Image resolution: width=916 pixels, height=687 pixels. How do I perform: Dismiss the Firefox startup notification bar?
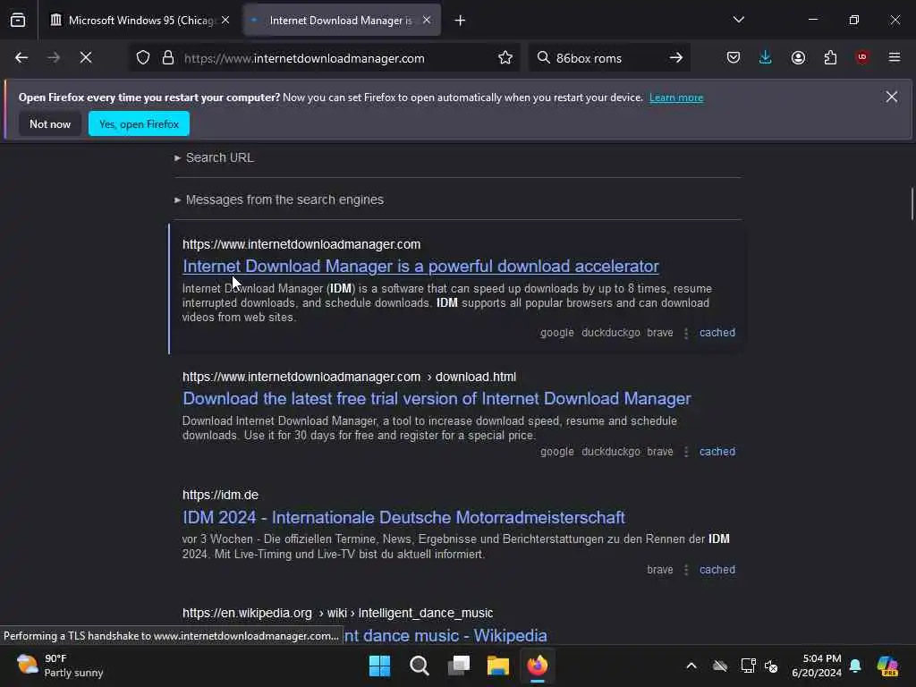click(892, 97)
